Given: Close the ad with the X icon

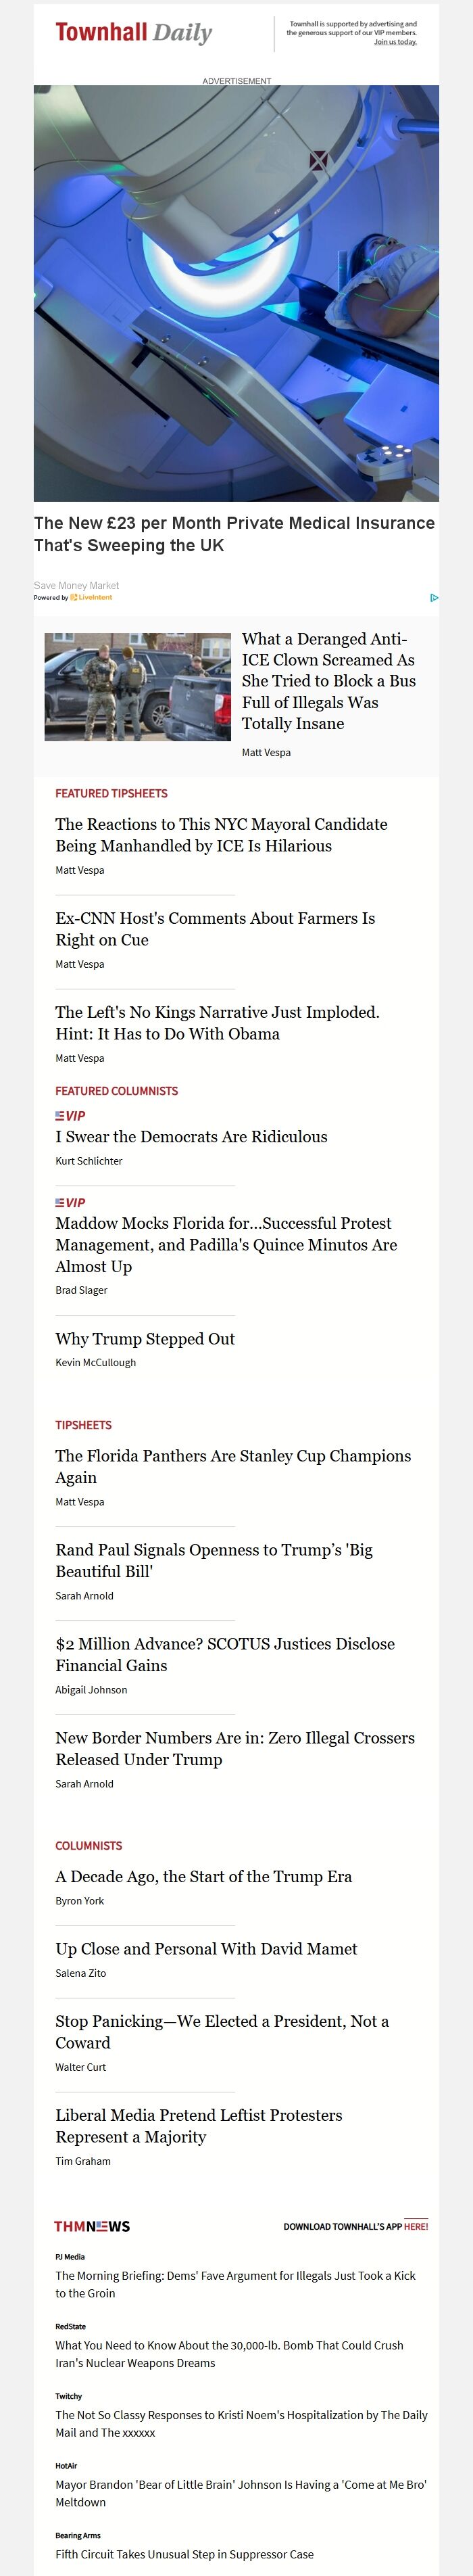Looking at the screenshot, I should (x=318, y=161).
